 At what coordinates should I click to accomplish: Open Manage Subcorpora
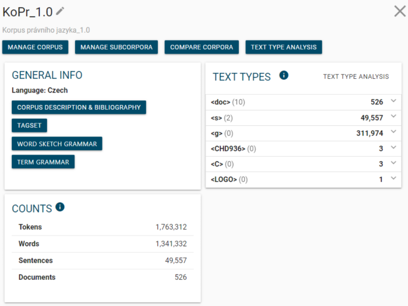pos(117,47)
